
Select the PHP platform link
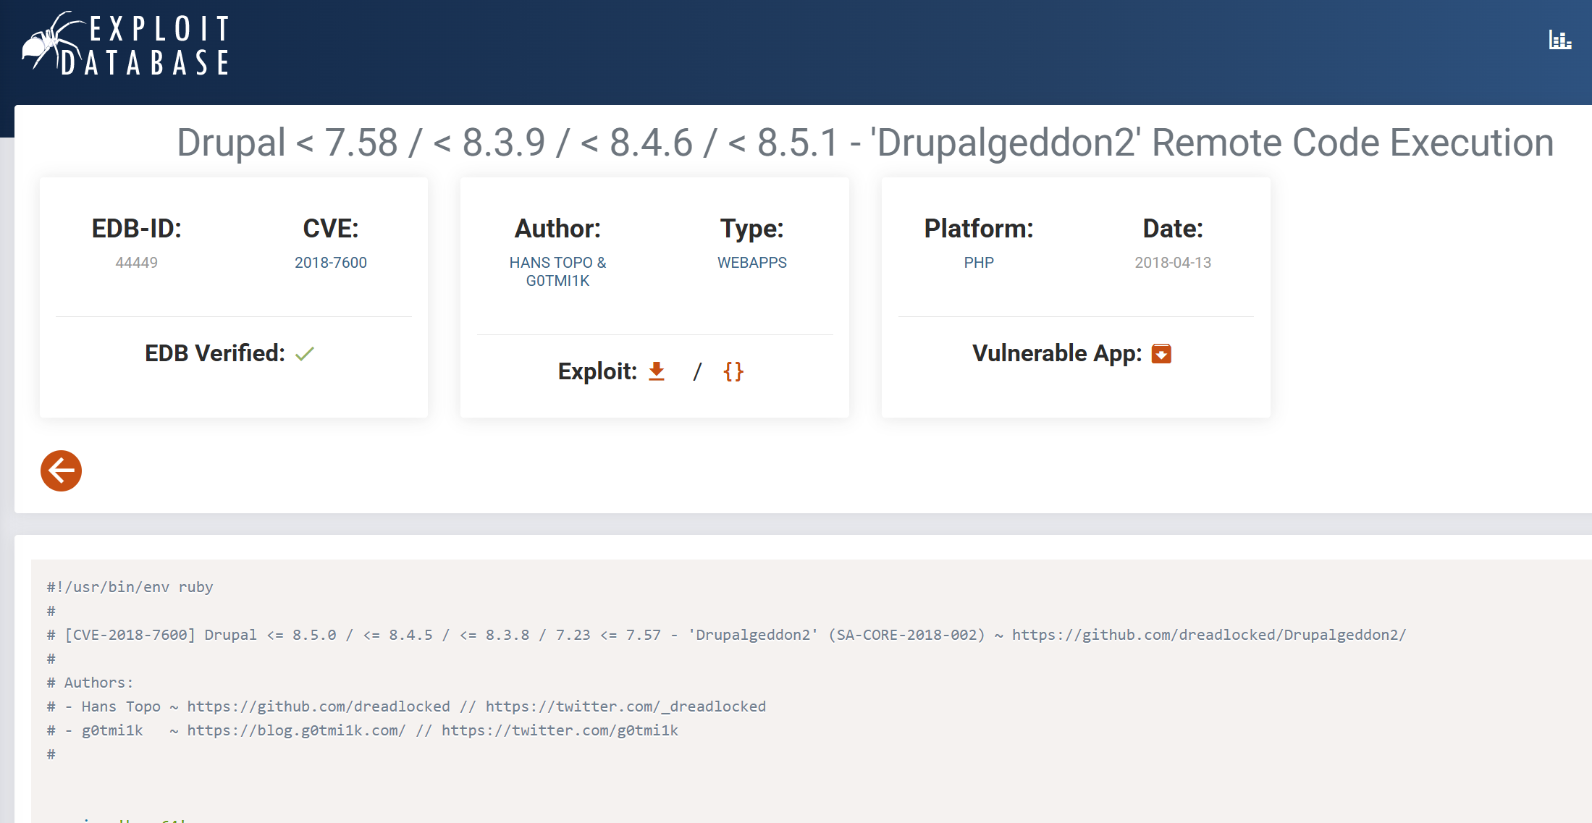pos(978,263)
